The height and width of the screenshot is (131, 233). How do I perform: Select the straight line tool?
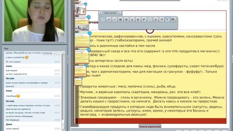click(114, 20)
